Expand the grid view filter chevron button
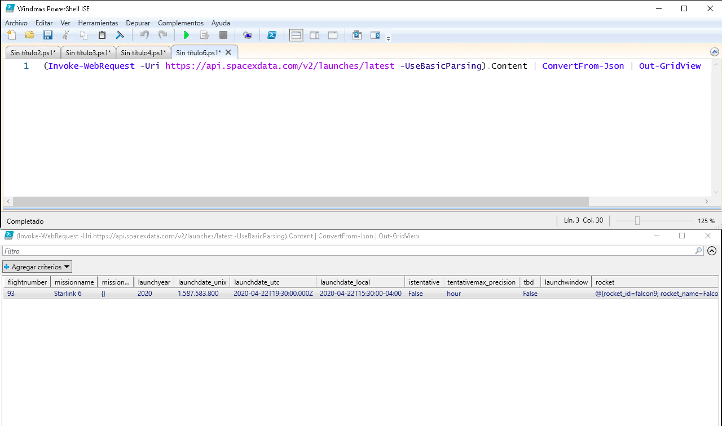Viewport: 722px width, 426px height. click(x=712, y=251)
